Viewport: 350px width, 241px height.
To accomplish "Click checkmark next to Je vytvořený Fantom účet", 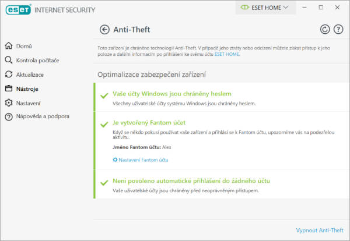I will click(x=104, y=125).
